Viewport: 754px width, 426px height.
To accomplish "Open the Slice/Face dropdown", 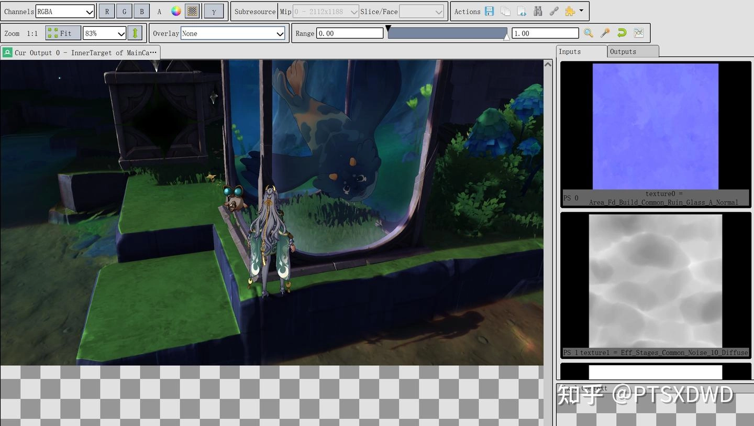I will tap(422, 12).
